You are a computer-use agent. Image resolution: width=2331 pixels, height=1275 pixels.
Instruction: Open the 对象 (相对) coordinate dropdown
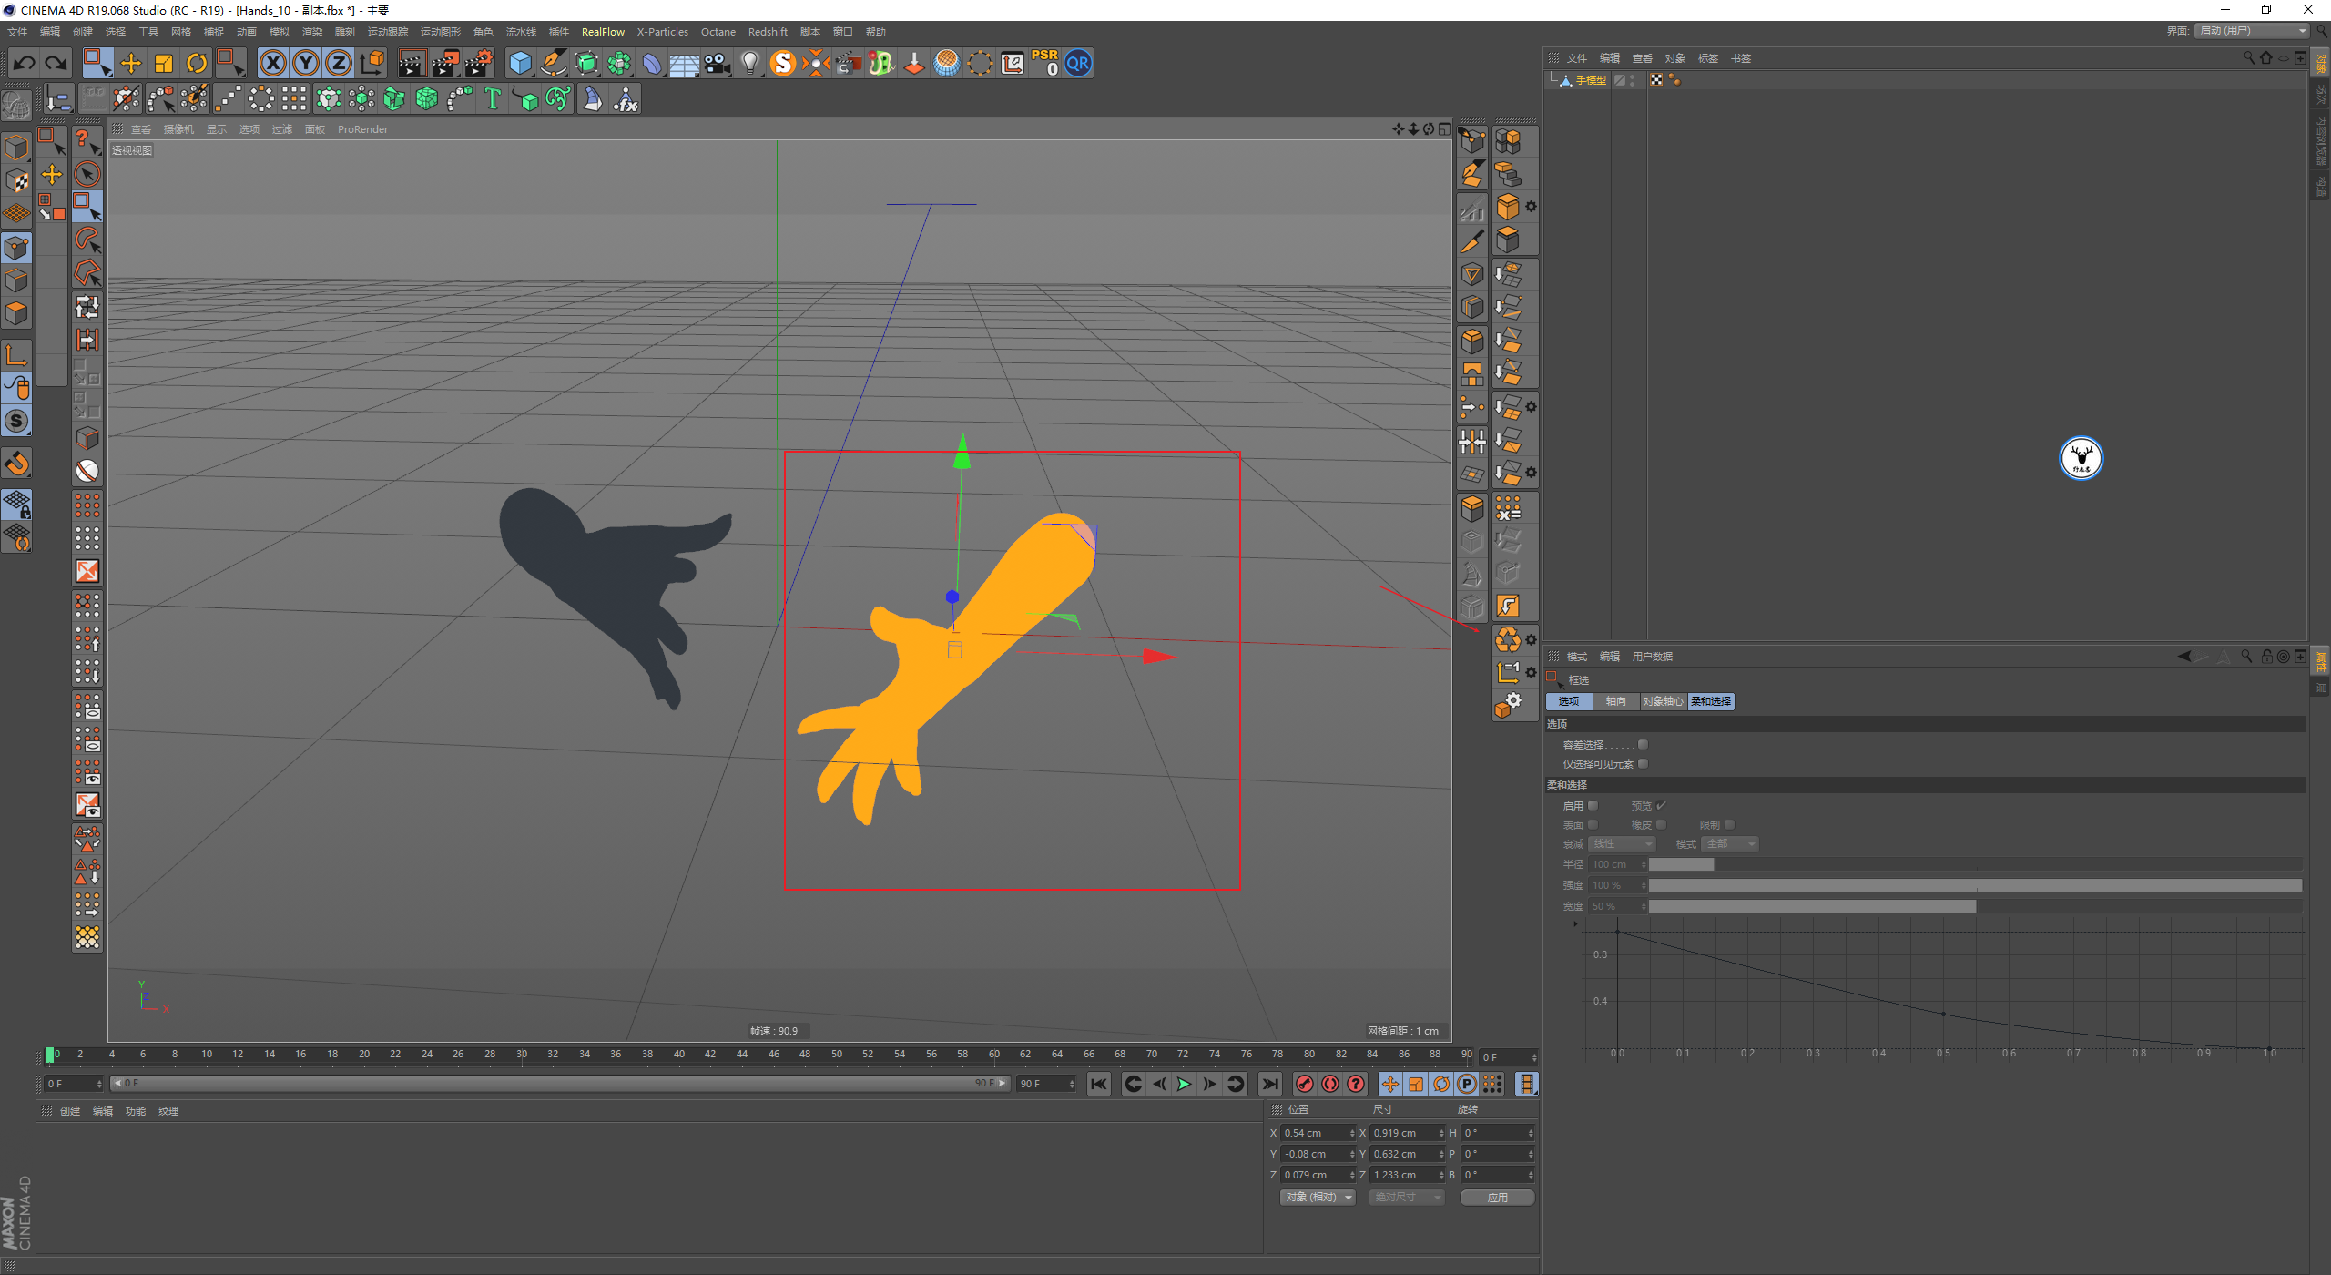pyautogui.click(x=1318, y=1198)
